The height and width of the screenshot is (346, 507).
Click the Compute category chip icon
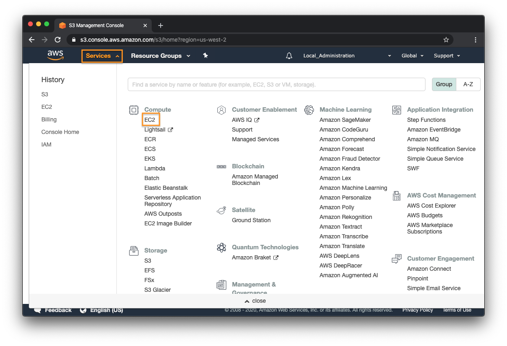(x=134, y=110)
